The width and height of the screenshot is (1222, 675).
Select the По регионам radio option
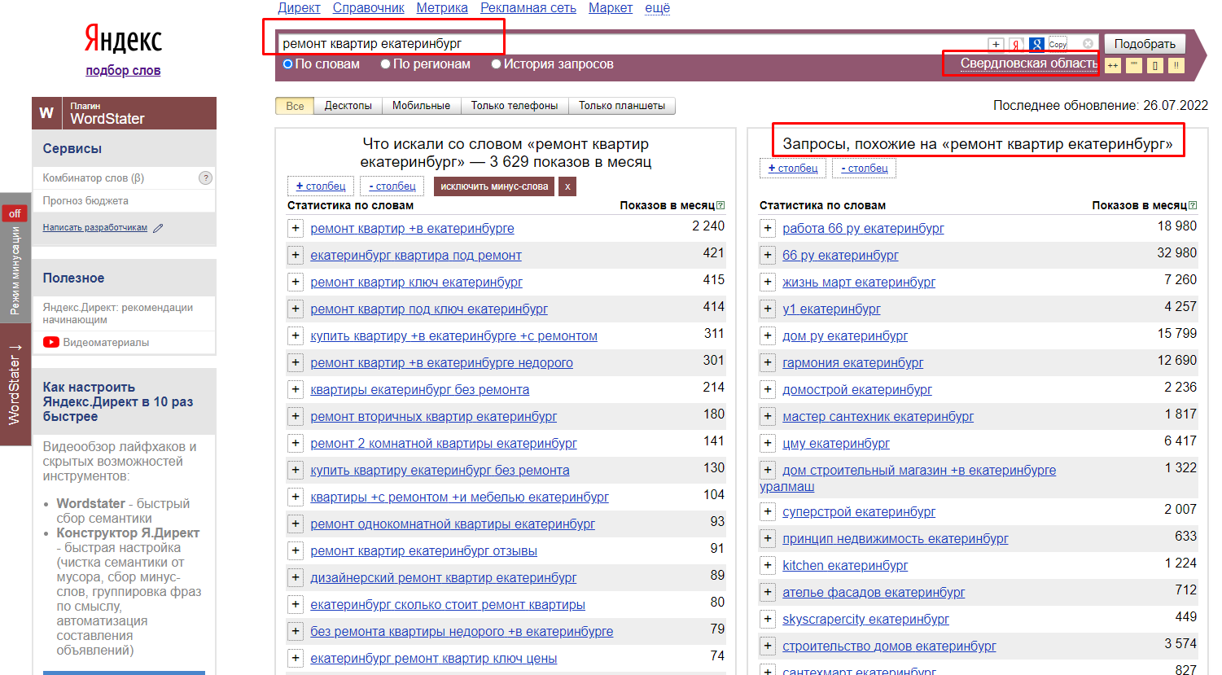click(386, 64)
